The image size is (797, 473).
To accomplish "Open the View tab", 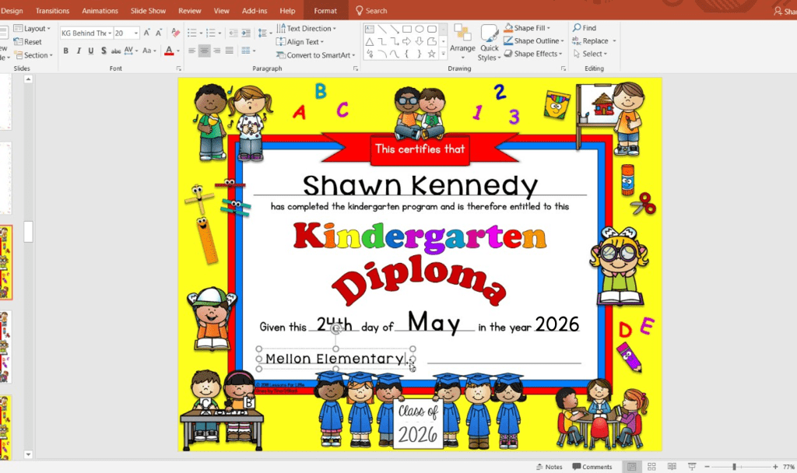I will coord(221,11).
